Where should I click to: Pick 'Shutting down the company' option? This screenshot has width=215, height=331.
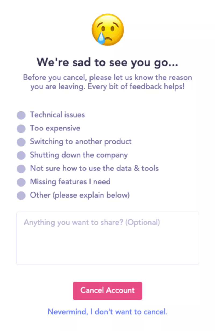(21, 155)
